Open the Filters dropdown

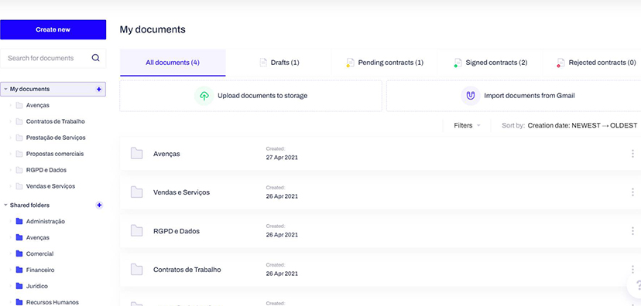pyautogui.click(x=467, y=126)
